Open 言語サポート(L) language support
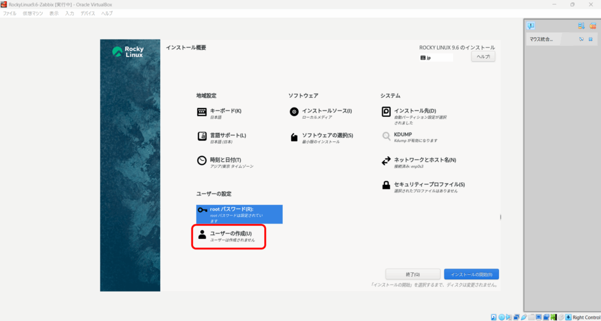This screenshot has height=321, width=601. click(221, 138)
